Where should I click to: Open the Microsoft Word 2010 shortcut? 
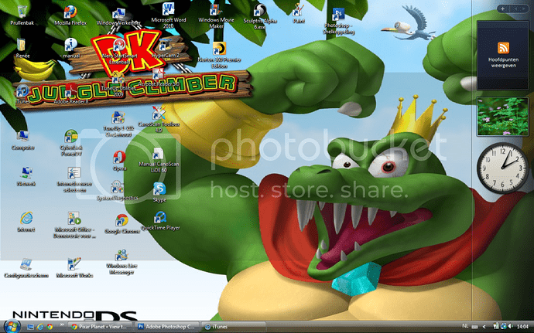[x=169, y=14]
